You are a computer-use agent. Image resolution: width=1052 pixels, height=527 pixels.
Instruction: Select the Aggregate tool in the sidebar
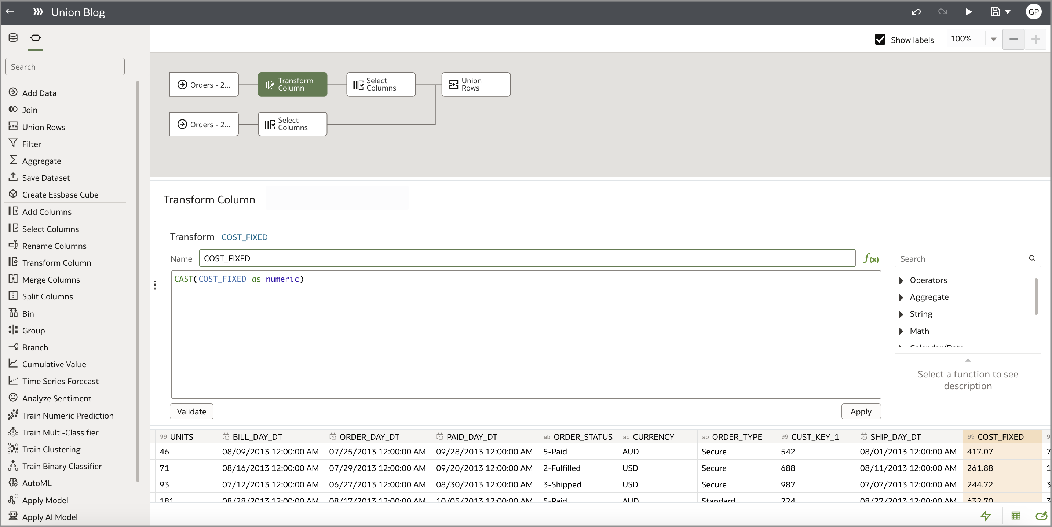[41, 160]
